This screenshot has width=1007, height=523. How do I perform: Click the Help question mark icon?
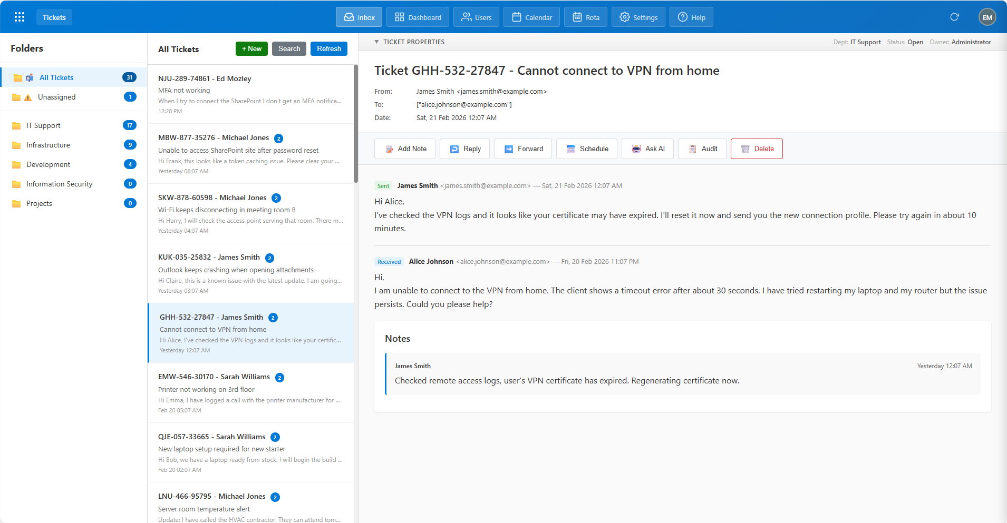683,17
